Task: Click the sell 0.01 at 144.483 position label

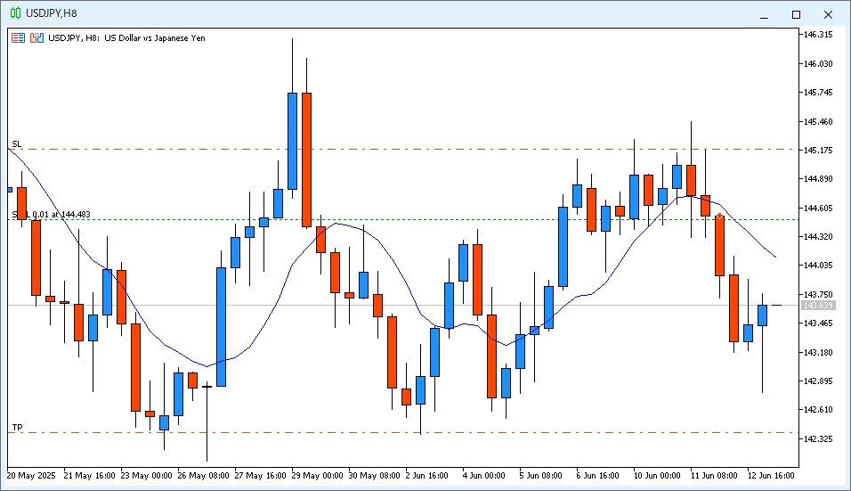Action: click(51, 215)
